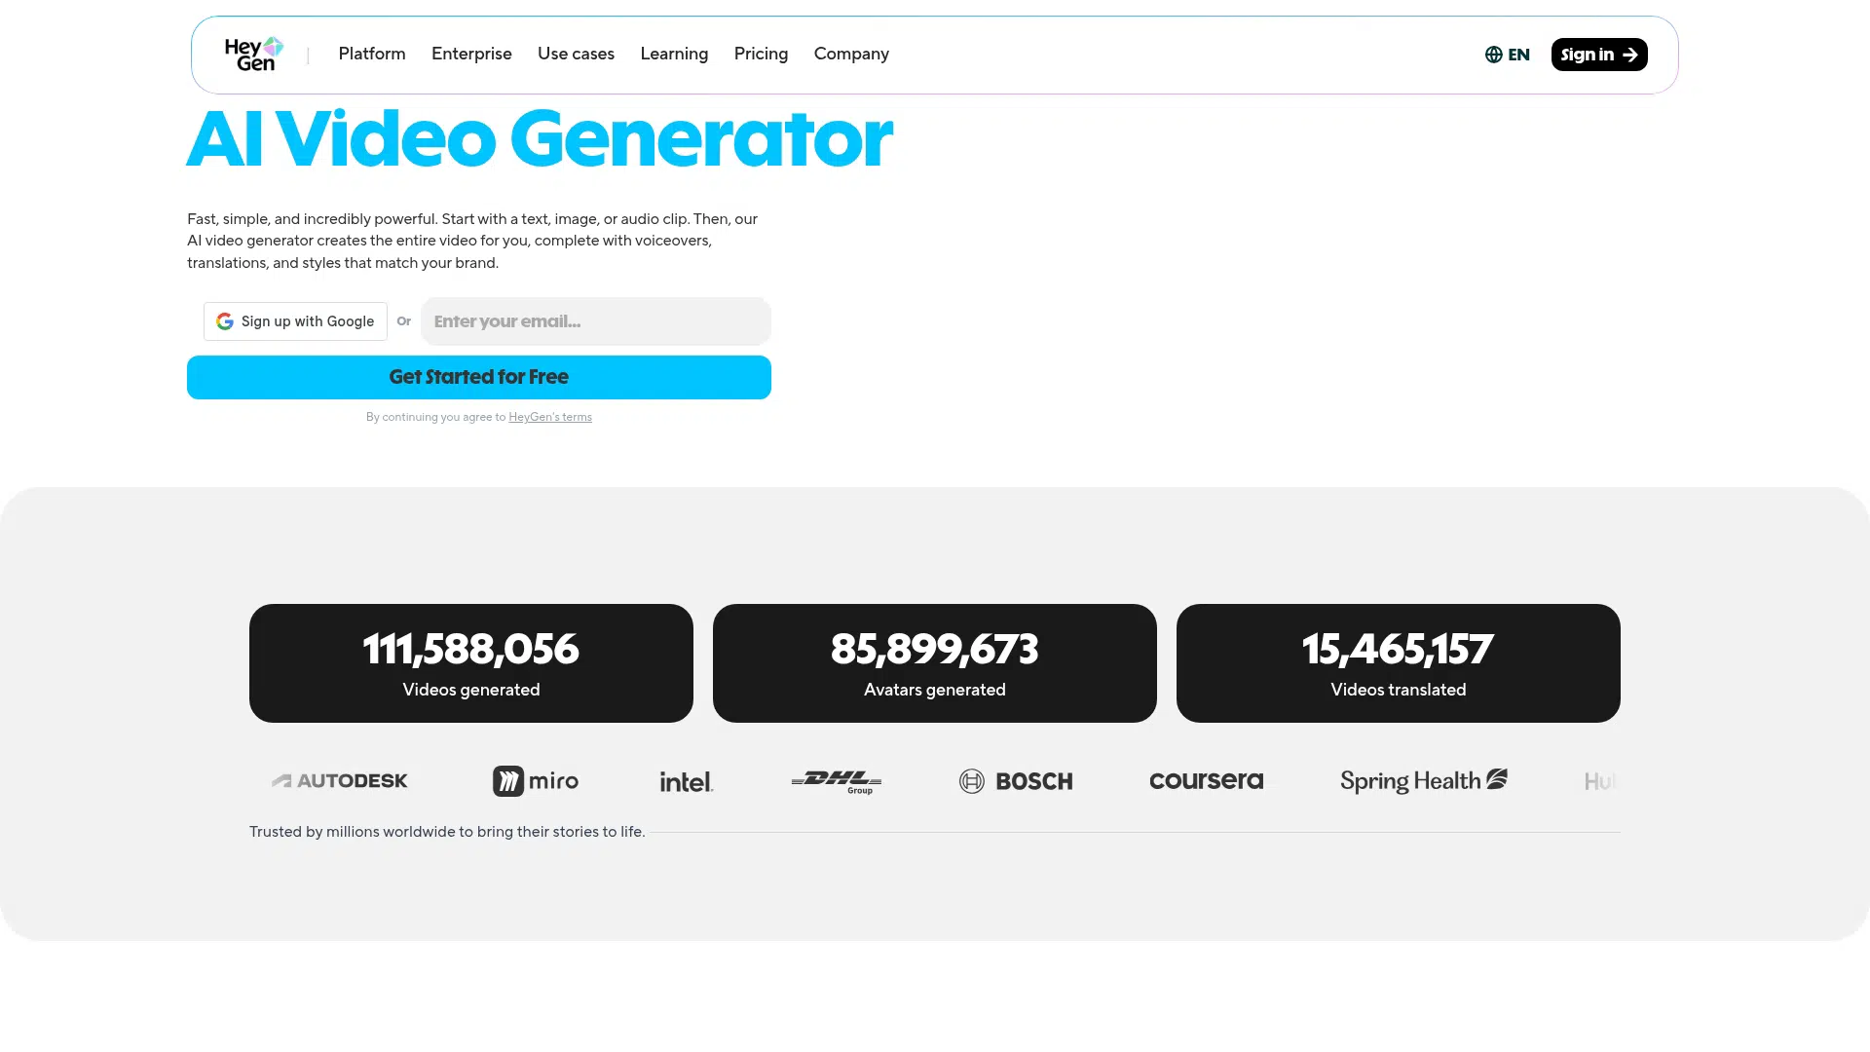Click the Bosch logo
1870x1052 pixels.
point(1016,781)
